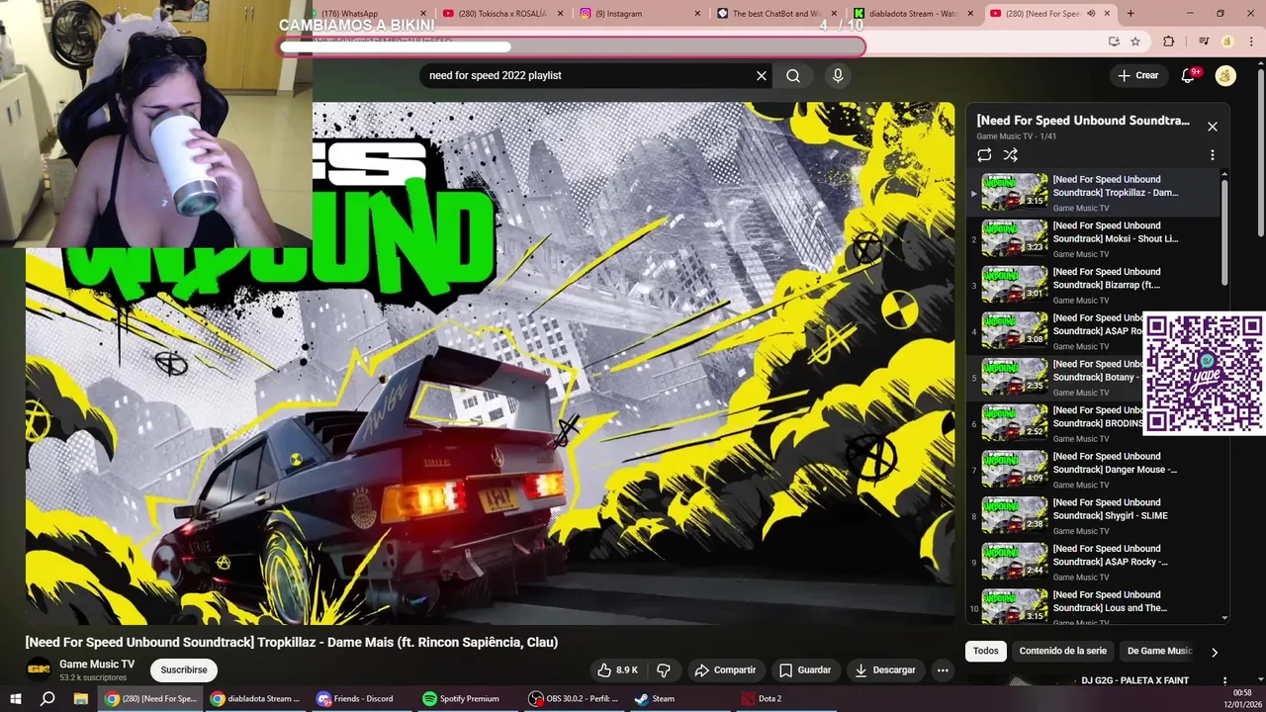Select the Contenido de la serie chip
The image size is (1266, 712).
pos(1063,651)
